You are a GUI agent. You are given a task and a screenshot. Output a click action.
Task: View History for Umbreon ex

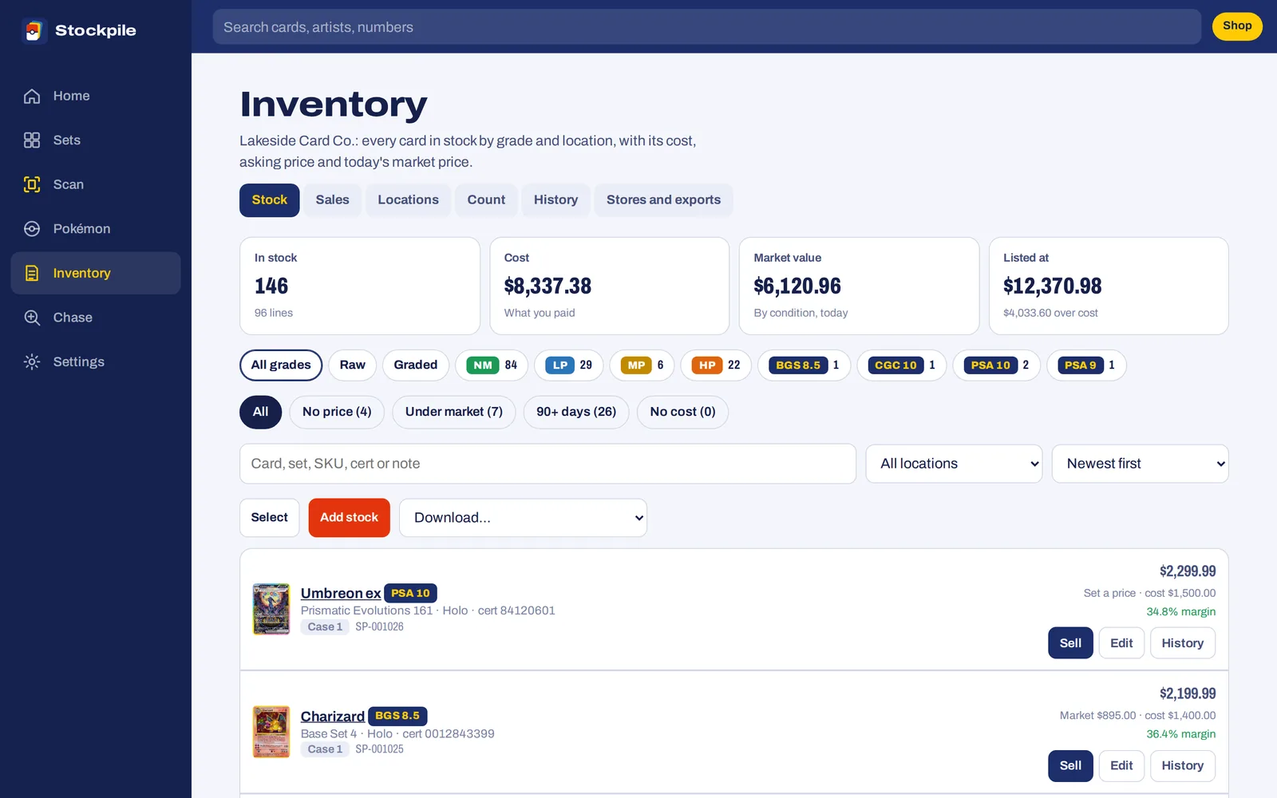pos(1182,643)
